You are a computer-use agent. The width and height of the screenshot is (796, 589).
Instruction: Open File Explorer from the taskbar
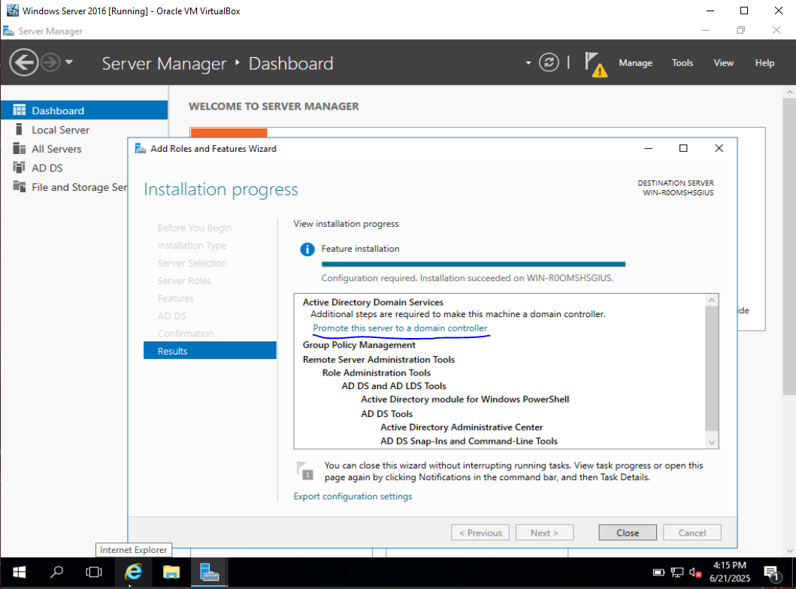tap(171, 572)
